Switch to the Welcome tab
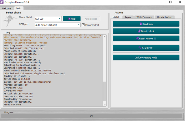 coord(7,8)
